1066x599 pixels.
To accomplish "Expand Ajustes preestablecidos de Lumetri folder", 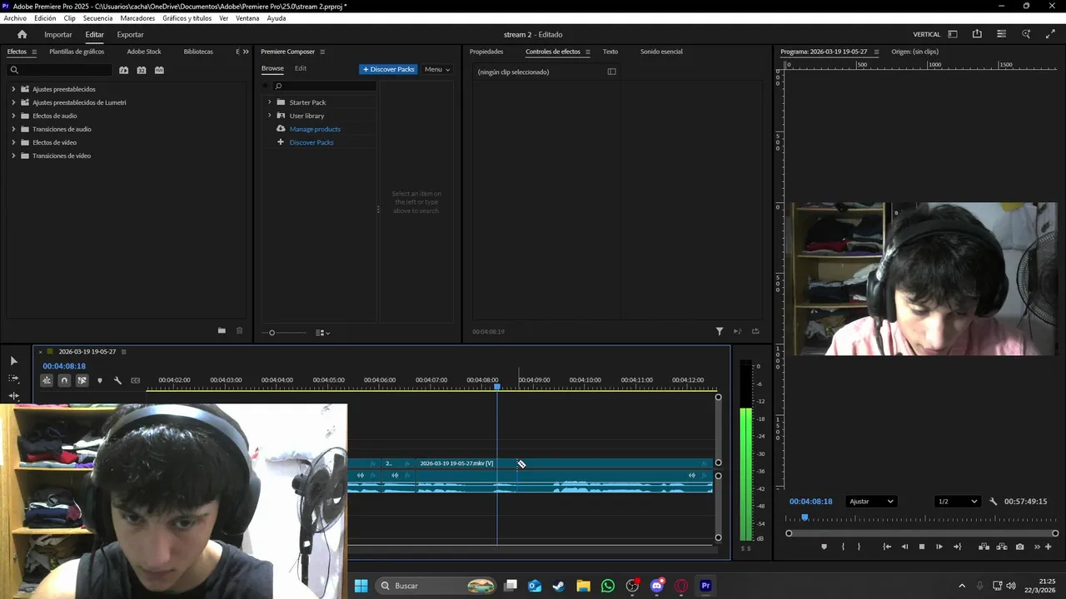I will click(x=13, y=102).
